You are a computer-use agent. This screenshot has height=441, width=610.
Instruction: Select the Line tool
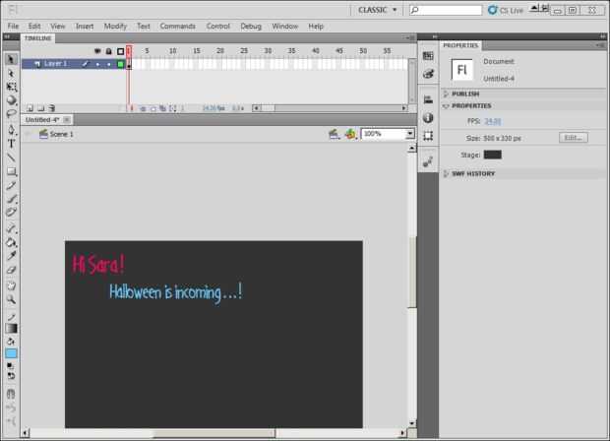pyautogui.click(x=11, y=157)
